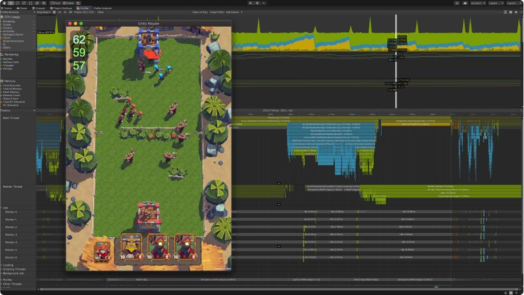Switch to the Console tab

point(40,8)
